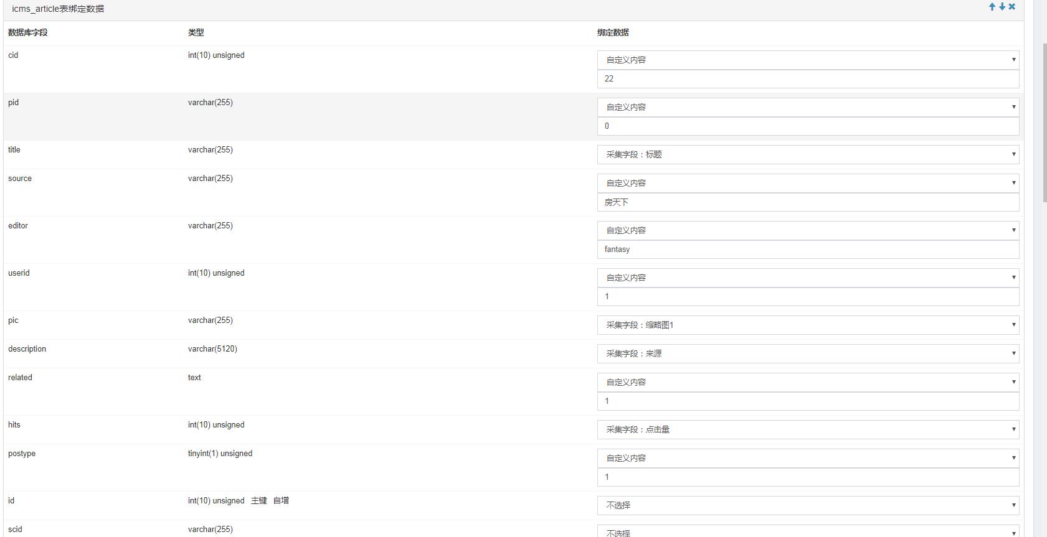Open the id field binding dropdown 不选择
1047x537 pixels.
(x=808, y=505)
